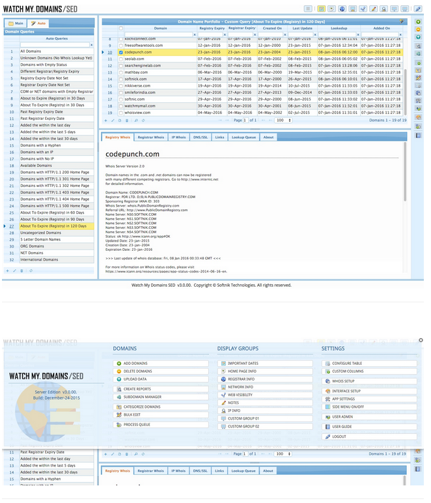Clear the Auto Queries filter with its x

click(x=91, y=45)
